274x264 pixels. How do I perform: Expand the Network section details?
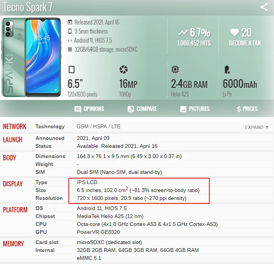[x=257, y=127]
